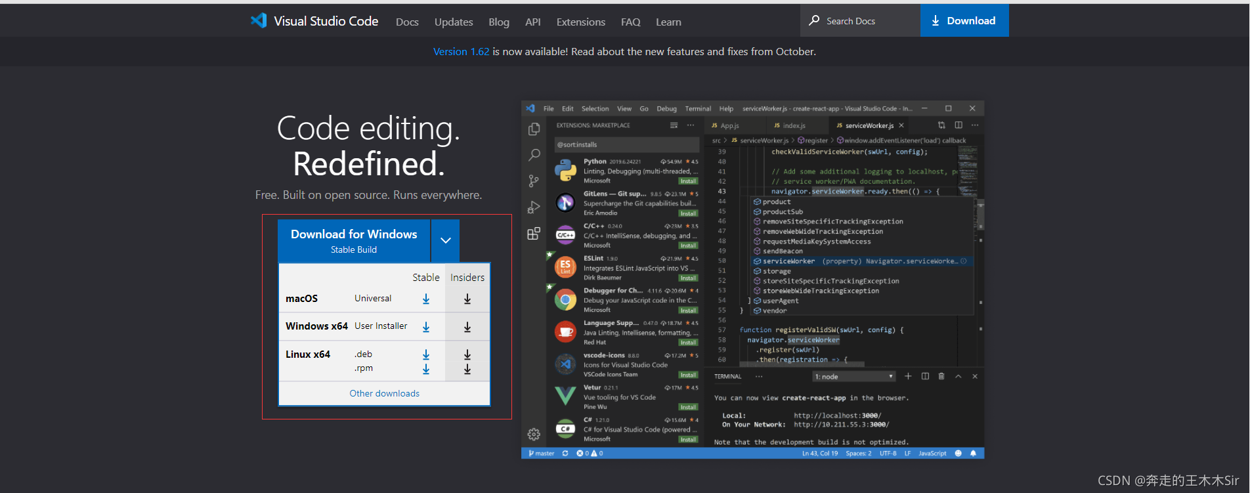Click the Extensions icon in activity bar

[534, 234]
